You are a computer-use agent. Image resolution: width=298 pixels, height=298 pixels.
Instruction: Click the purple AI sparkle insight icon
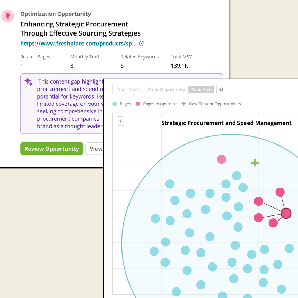click(x=29, y=81)
